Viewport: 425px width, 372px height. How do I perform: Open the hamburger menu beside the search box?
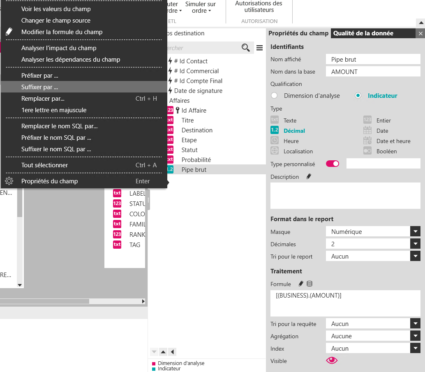pyautogui.click(x=259, y=48)
